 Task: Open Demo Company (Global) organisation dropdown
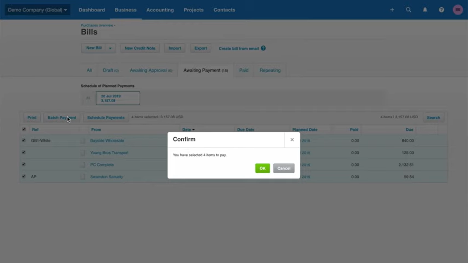click(37, 10)
